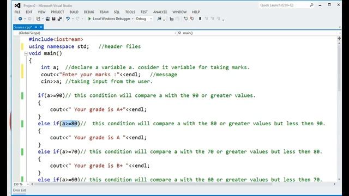Save the current file with Save icon

click(x=53, y=19)
